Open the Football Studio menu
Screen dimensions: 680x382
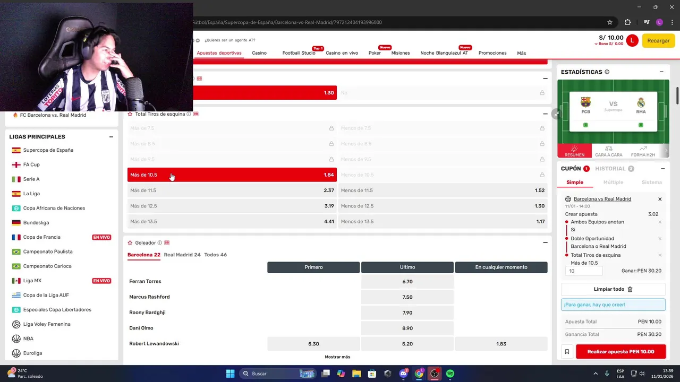coord(299,53)
